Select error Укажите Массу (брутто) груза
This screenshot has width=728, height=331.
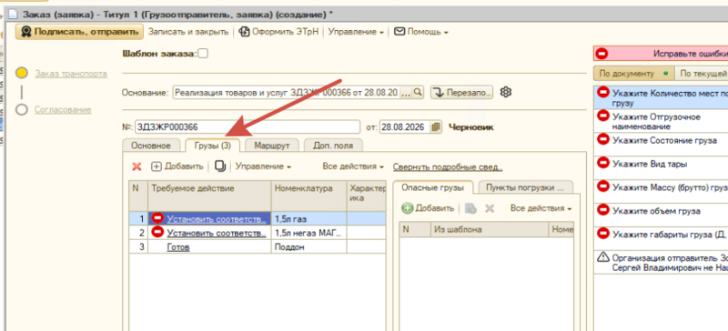point(662,191)
